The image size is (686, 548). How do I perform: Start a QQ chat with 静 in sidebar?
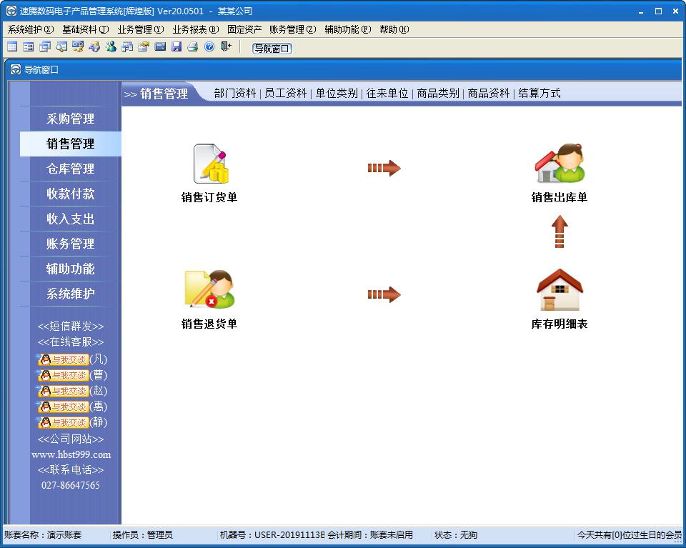coord(64,422)
